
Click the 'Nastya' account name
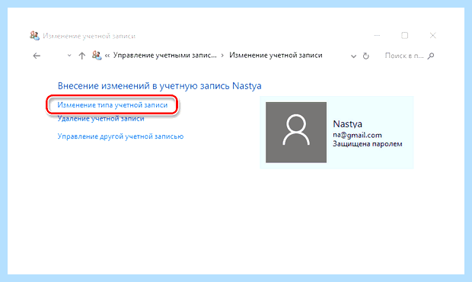point(347,123)
